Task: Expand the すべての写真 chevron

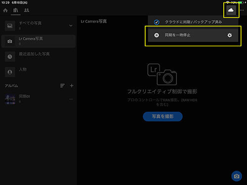Action: [71, 26]
